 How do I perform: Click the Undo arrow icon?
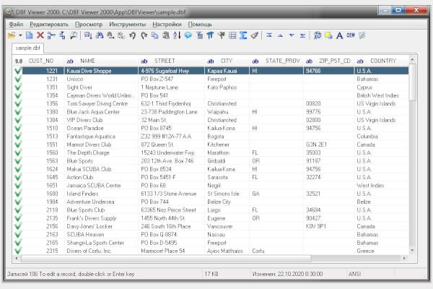tap(133, 35)
